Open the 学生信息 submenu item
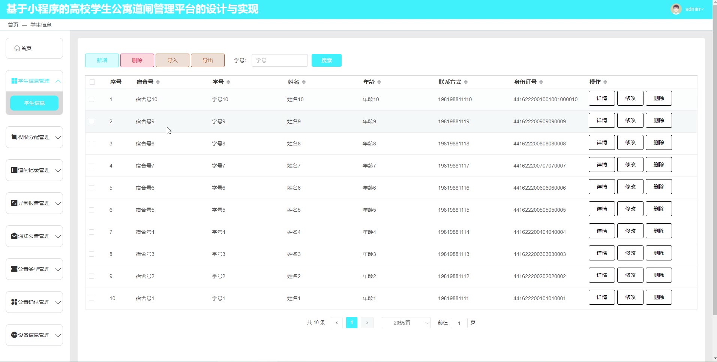This screenshot has width=717, height=362. coord(34,103)
